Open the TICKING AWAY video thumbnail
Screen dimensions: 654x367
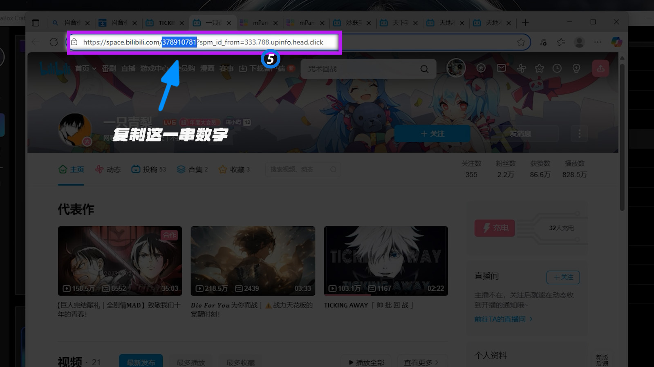coord(386,261)
